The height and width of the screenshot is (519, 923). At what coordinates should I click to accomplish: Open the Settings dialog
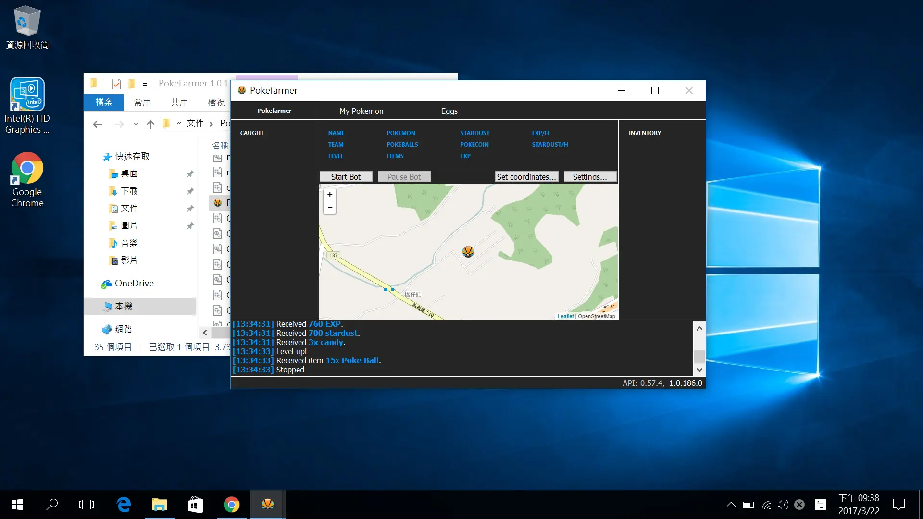[x=590, y=177]
